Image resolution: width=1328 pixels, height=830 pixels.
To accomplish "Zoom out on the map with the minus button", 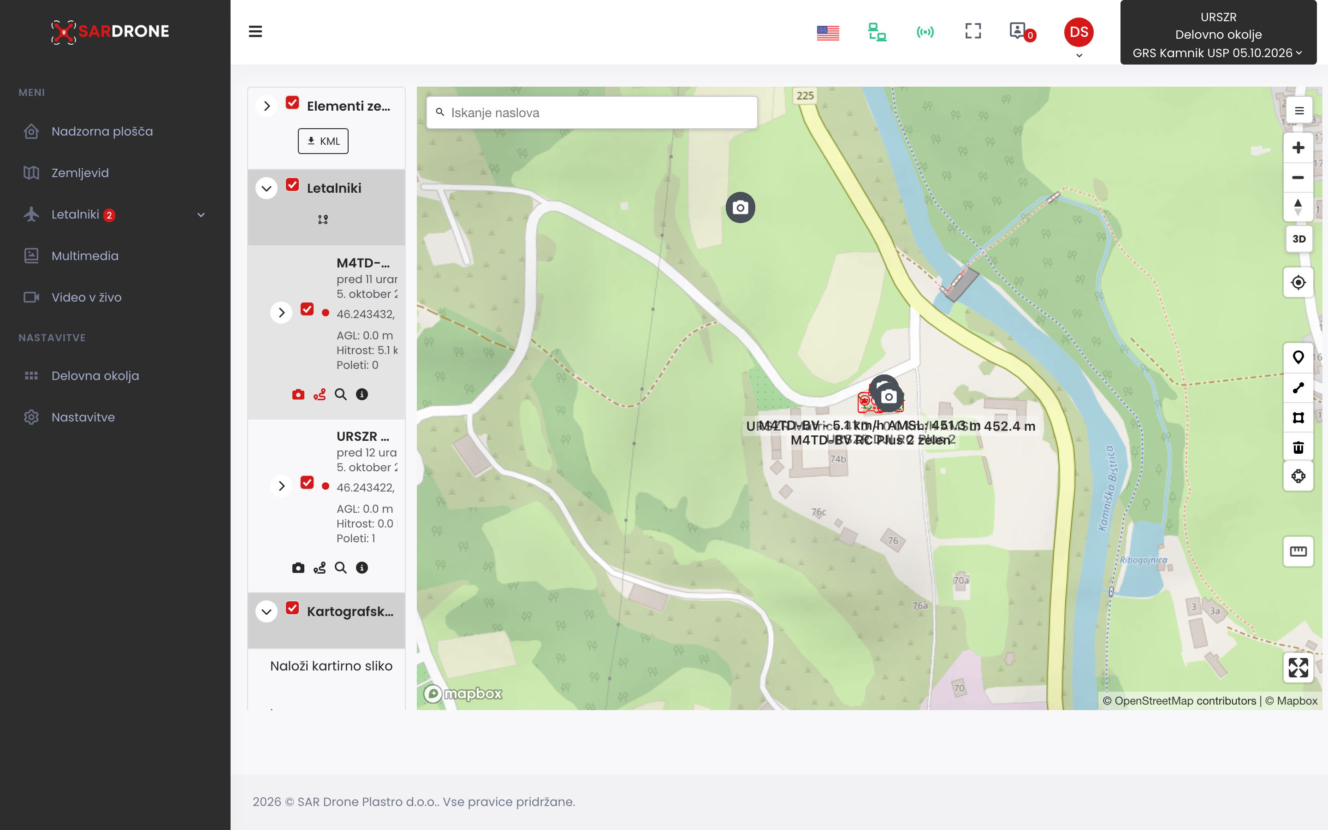I will tap(1298, 178).
